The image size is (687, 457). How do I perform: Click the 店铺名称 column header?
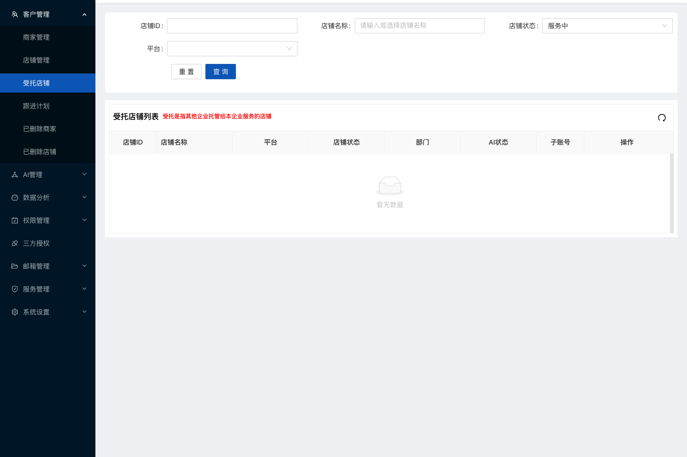tap(195, 142)
